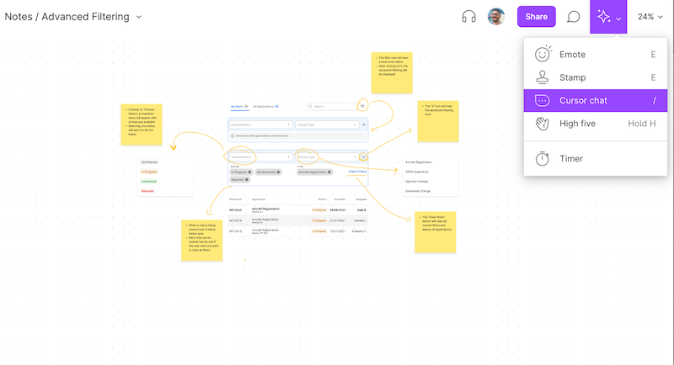Click Operator Change in the type list
The image size is (674, 365).
point(416,182)
